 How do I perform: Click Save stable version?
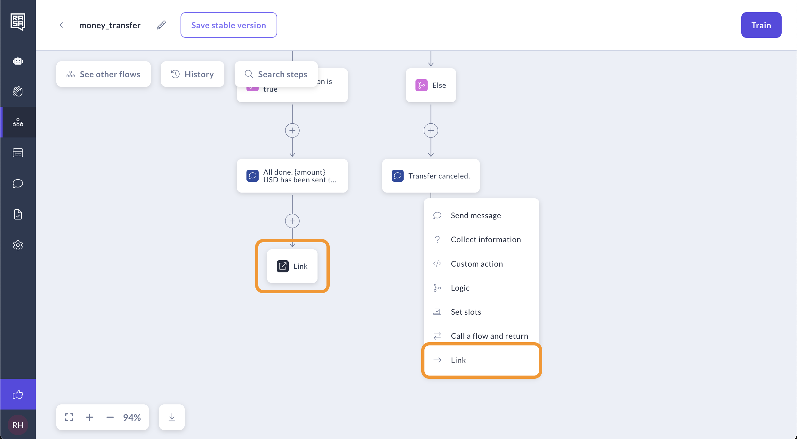point(229,25)
